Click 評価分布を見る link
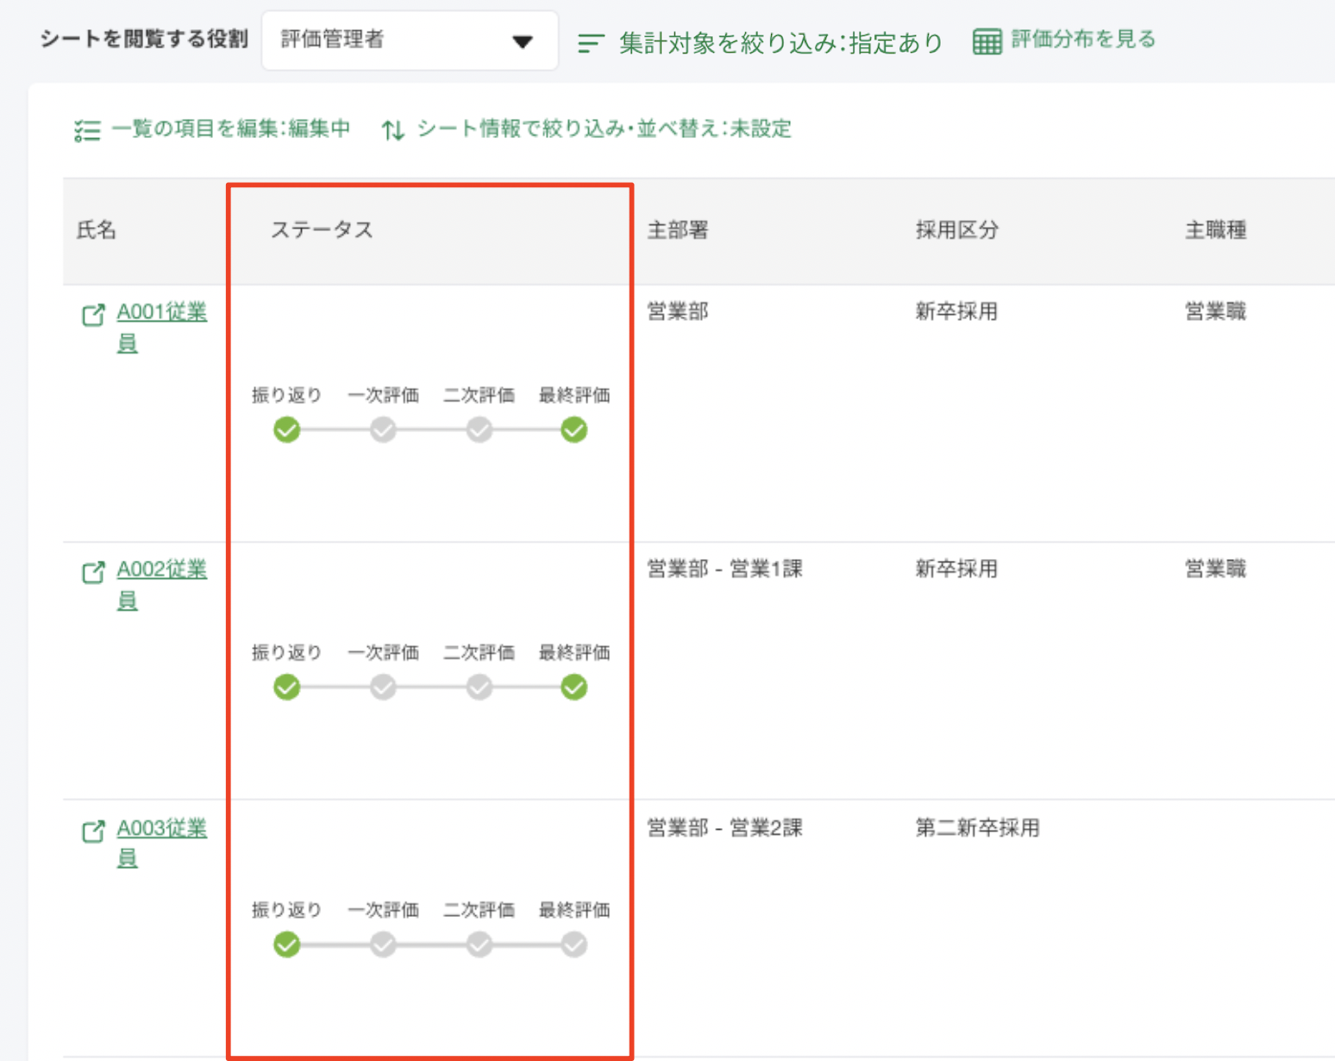This screenshot has width=1335, height=1061. pos(1082,40)
